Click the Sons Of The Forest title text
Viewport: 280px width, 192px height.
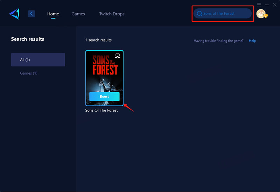coord(101,110)
